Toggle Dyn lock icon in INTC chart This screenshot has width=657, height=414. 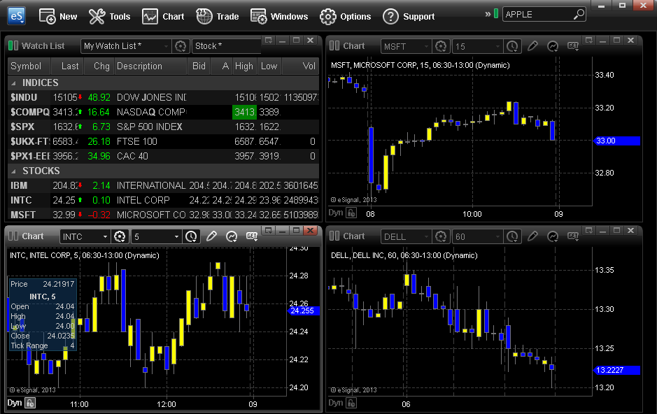pos(30,403)
